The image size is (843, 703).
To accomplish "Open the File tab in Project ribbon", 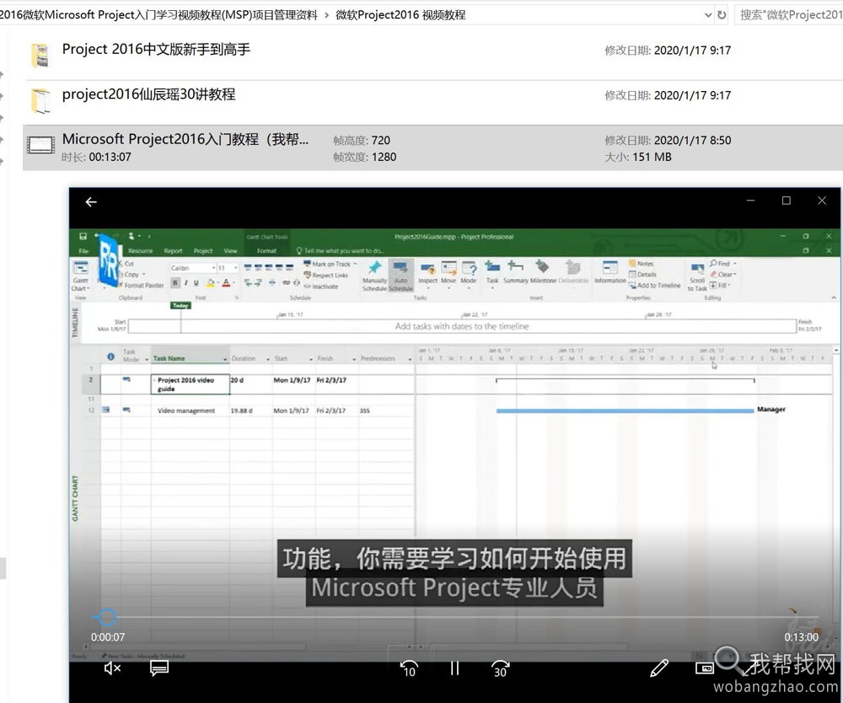I will pyautogui.click(x=83, y=251).
